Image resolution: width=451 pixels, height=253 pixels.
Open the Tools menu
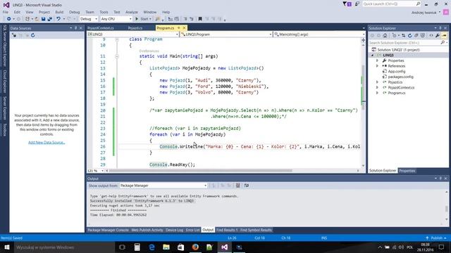[104, 12]
